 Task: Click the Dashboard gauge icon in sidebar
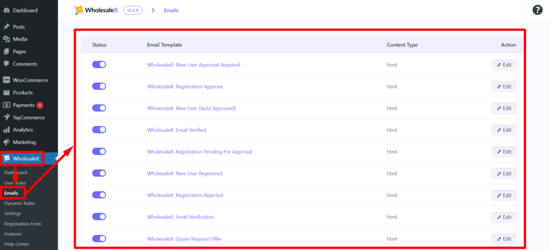(x=6, y=10)
